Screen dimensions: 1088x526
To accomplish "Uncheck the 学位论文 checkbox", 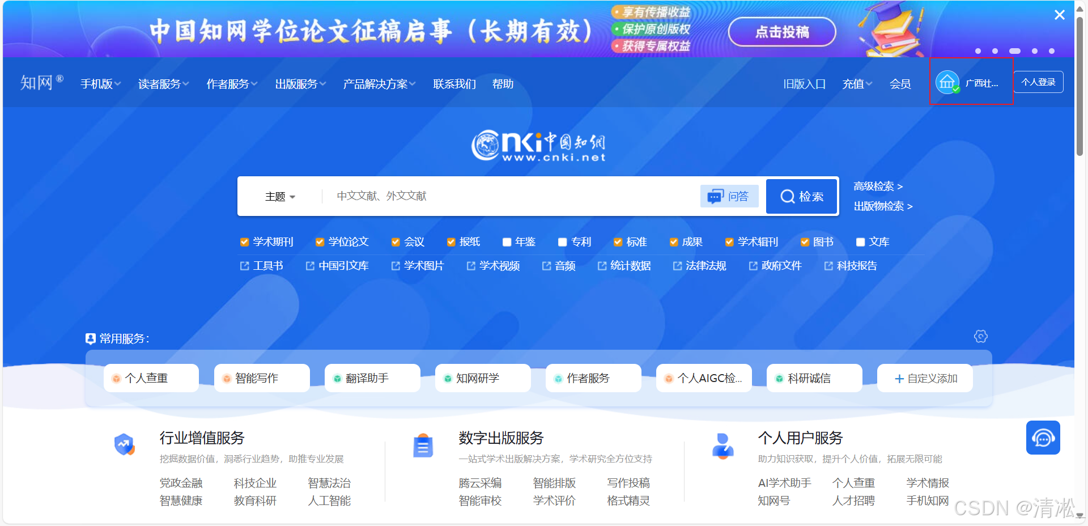I will [320, 242].
